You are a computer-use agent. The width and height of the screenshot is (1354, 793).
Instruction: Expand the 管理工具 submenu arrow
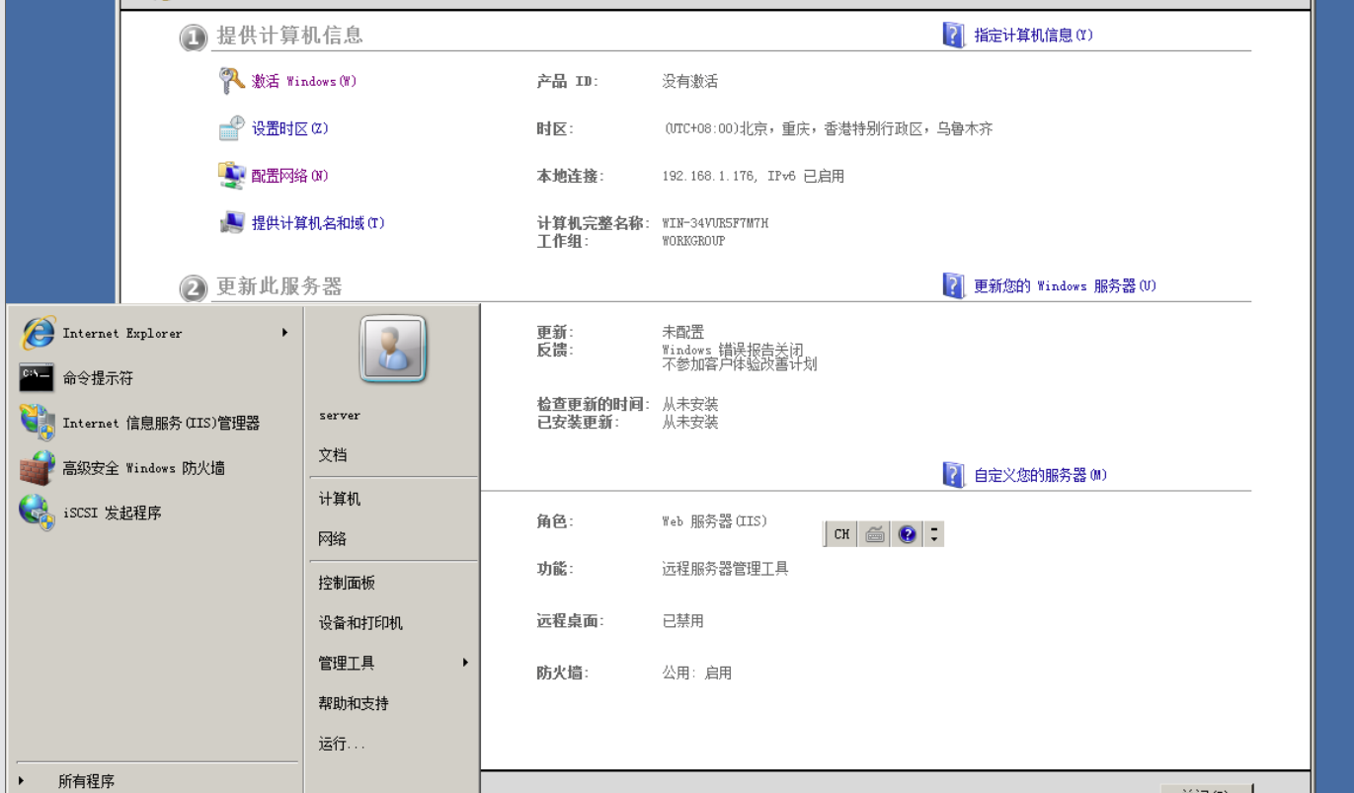click(465, 663)
